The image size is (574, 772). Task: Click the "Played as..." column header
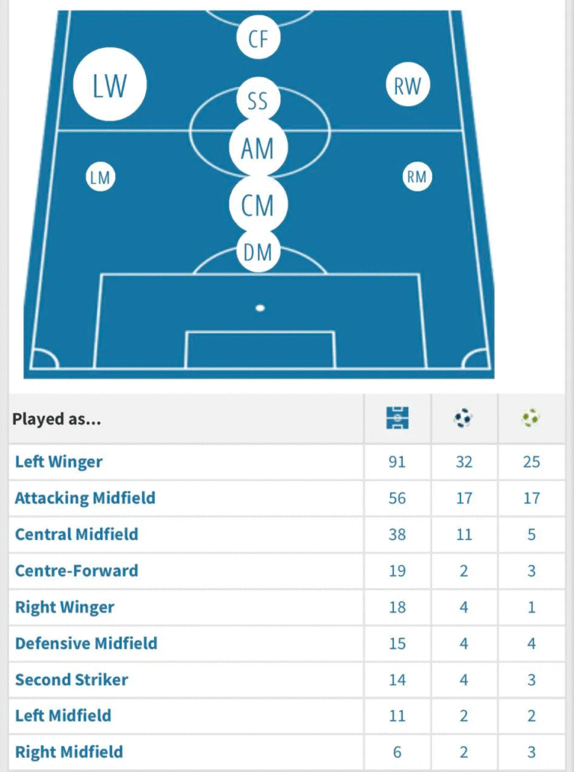tap(57, 419)
